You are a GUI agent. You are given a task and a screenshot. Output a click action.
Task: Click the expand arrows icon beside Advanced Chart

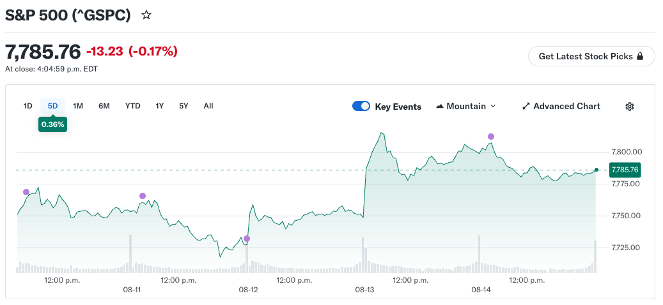point(526,107)
